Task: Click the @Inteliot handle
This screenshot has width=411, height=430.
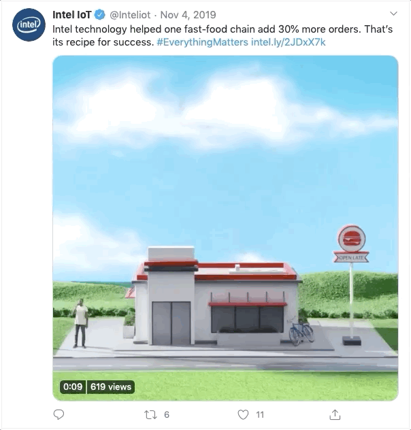Action: [130, 15]
